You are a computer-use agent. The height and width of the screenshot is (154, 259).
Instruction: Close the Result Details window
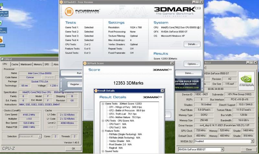tap(162, 91)
